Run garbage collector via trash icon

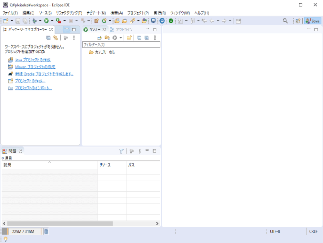coord(46,231)
